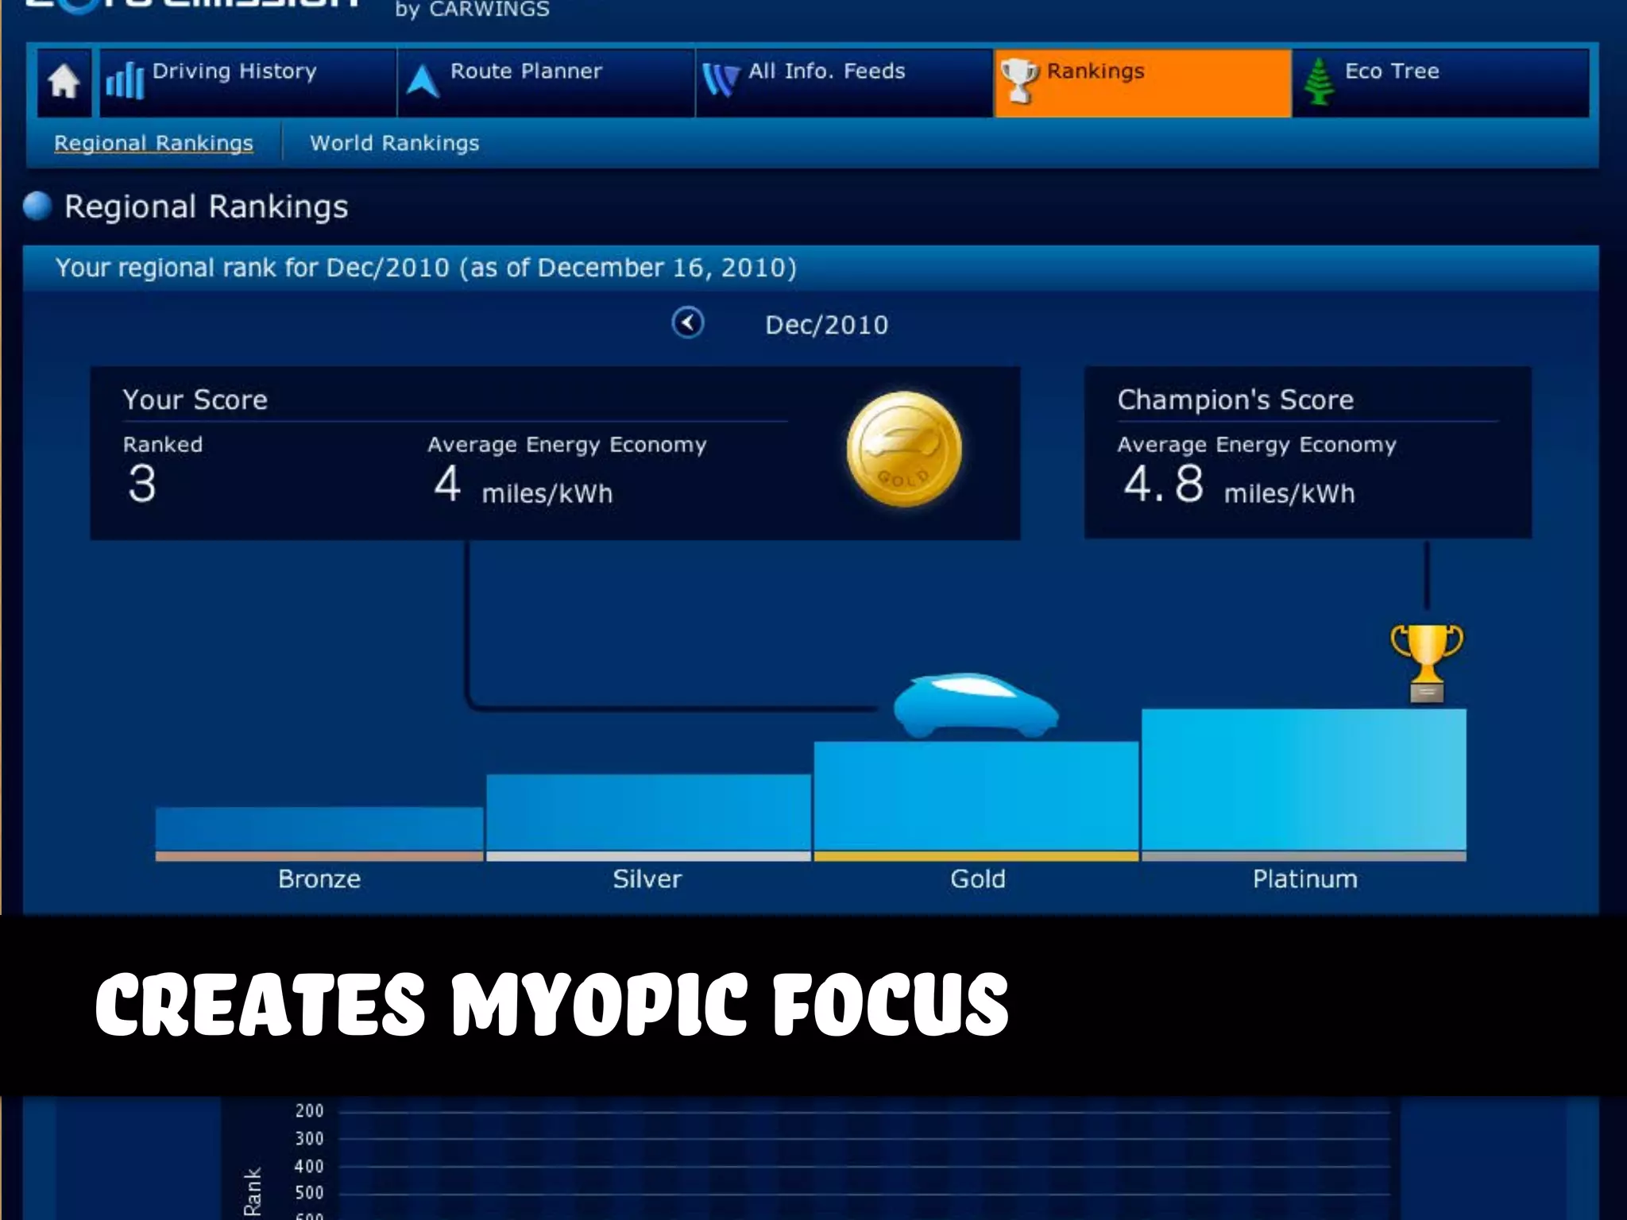The width and height of the screenshot is (1627, 1220).
Task: Click the champion's 4.8 miles/kWh value
Action: [1239, 485]
